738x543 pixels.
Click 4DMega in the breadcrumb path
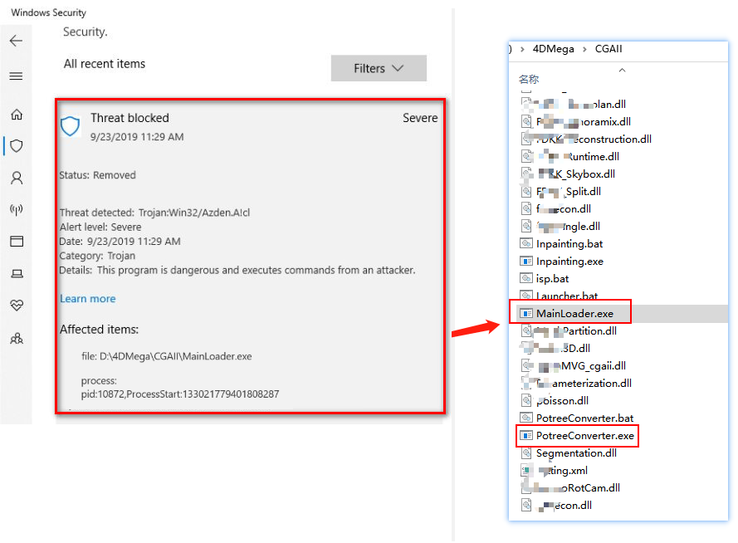[553, 49]
